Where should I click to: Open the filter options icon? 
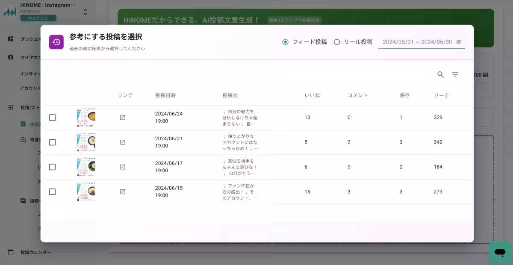point(455,74)
